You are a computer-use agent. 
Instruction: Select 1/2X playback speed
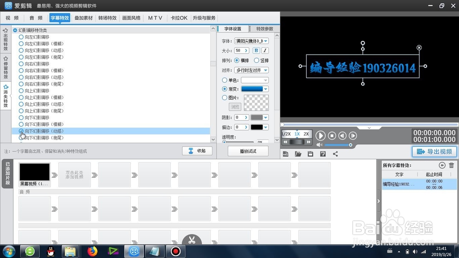286,134
